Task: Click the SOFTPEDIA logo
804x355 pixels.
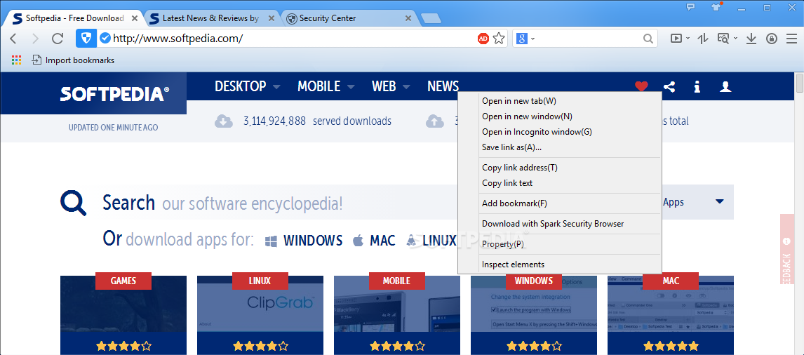Action: [114, 93]
